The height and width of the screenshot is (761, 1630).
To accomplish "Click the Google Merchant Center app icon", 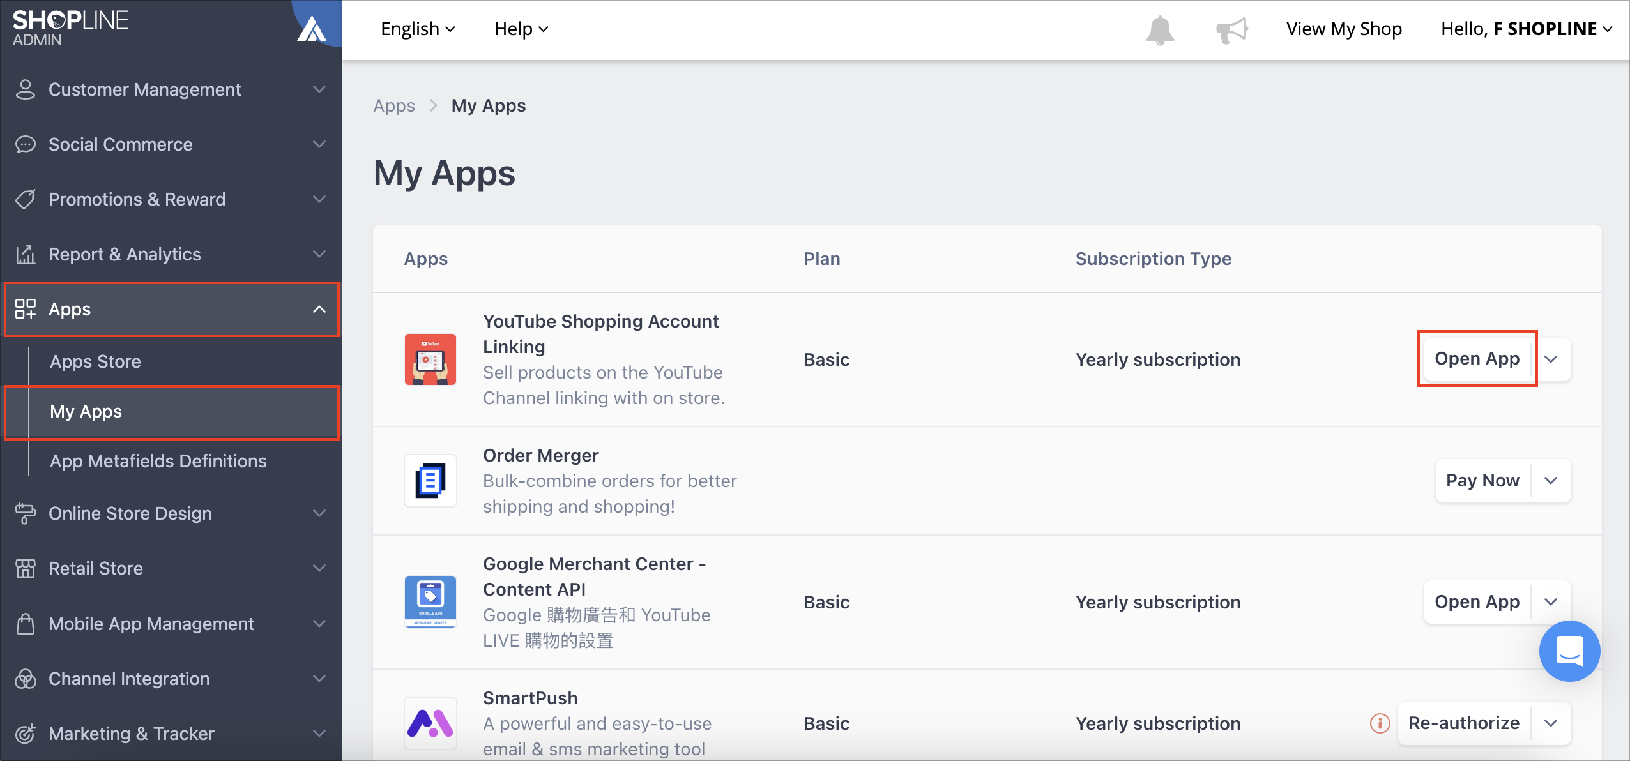I will point(430,602).
